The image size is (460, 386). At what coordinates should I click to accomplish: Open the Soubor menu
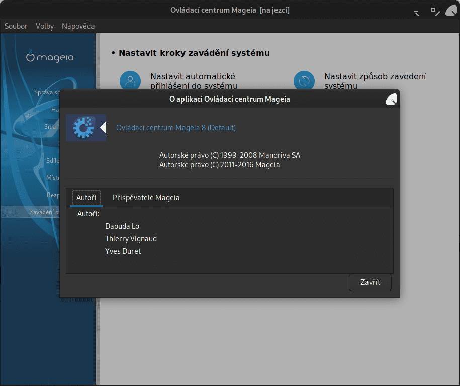tap(16, 26)
